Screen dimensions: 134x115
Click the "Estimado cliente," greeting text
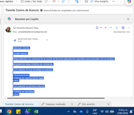coord(21,48)
